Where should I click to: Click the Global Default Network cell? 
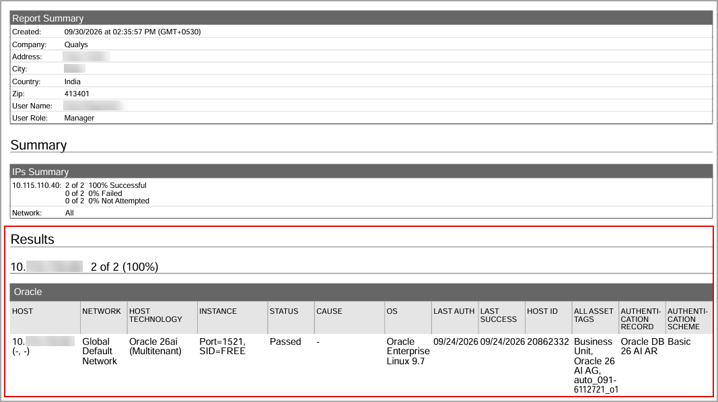[100, 351]
